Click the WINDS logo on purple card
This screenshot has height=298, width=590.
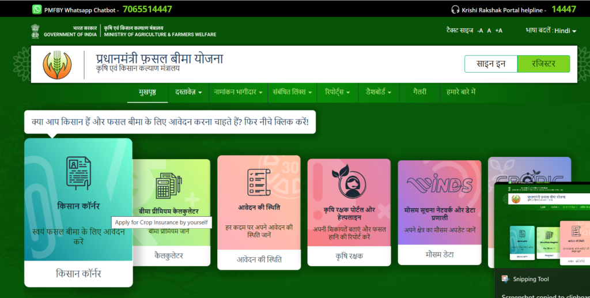[440, 184]
